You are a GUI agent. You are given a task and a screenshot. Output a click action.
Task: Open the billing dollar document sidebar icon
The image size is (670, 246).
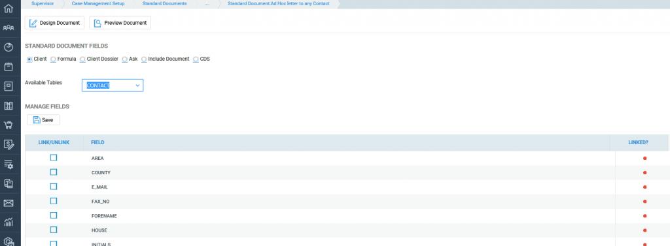(8, 144)
